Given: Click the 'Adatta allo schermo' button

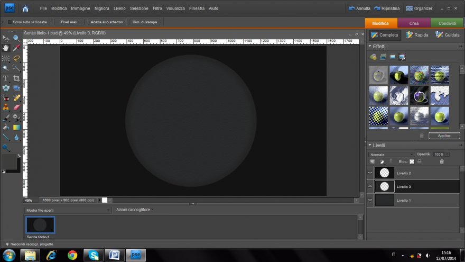Looking at the screenshot, I should pos(106,22).
